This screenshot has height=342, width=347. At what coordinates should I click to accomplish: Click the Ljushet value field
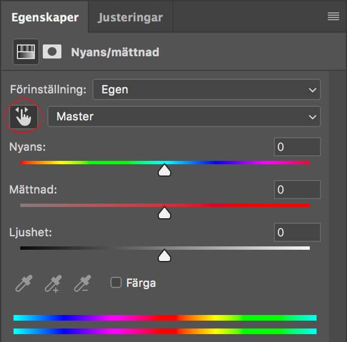pos(297,232)
